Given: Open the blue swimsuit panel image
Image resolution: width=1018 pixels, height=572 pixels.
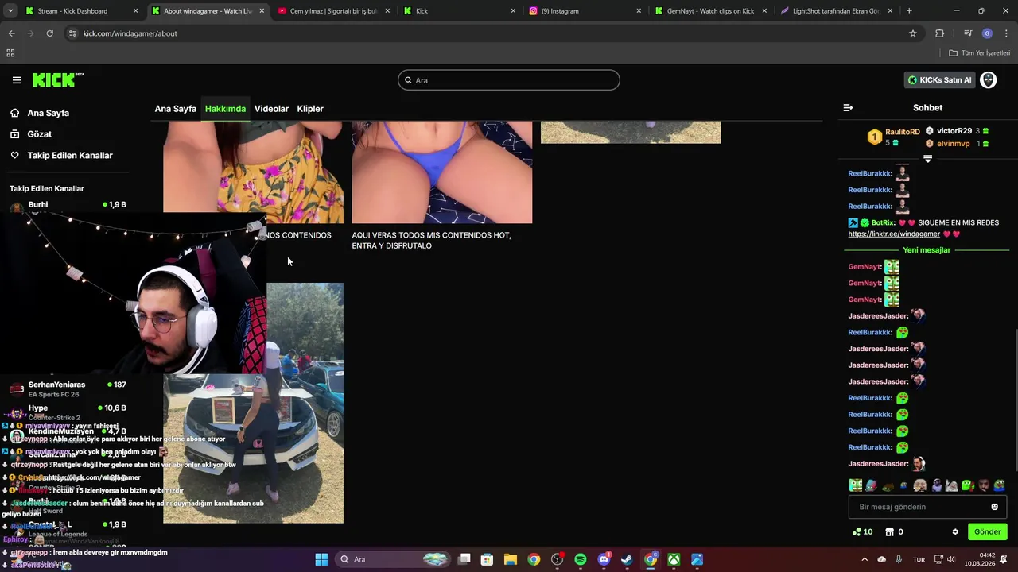Looking at the screenshot, I should [442, 172].
